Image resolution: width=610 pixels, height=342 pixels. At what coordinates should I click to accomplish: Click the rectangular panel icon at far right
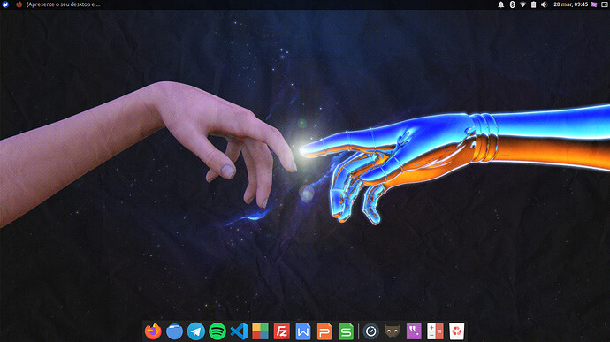pyautogui.click(x=605, y=4)
